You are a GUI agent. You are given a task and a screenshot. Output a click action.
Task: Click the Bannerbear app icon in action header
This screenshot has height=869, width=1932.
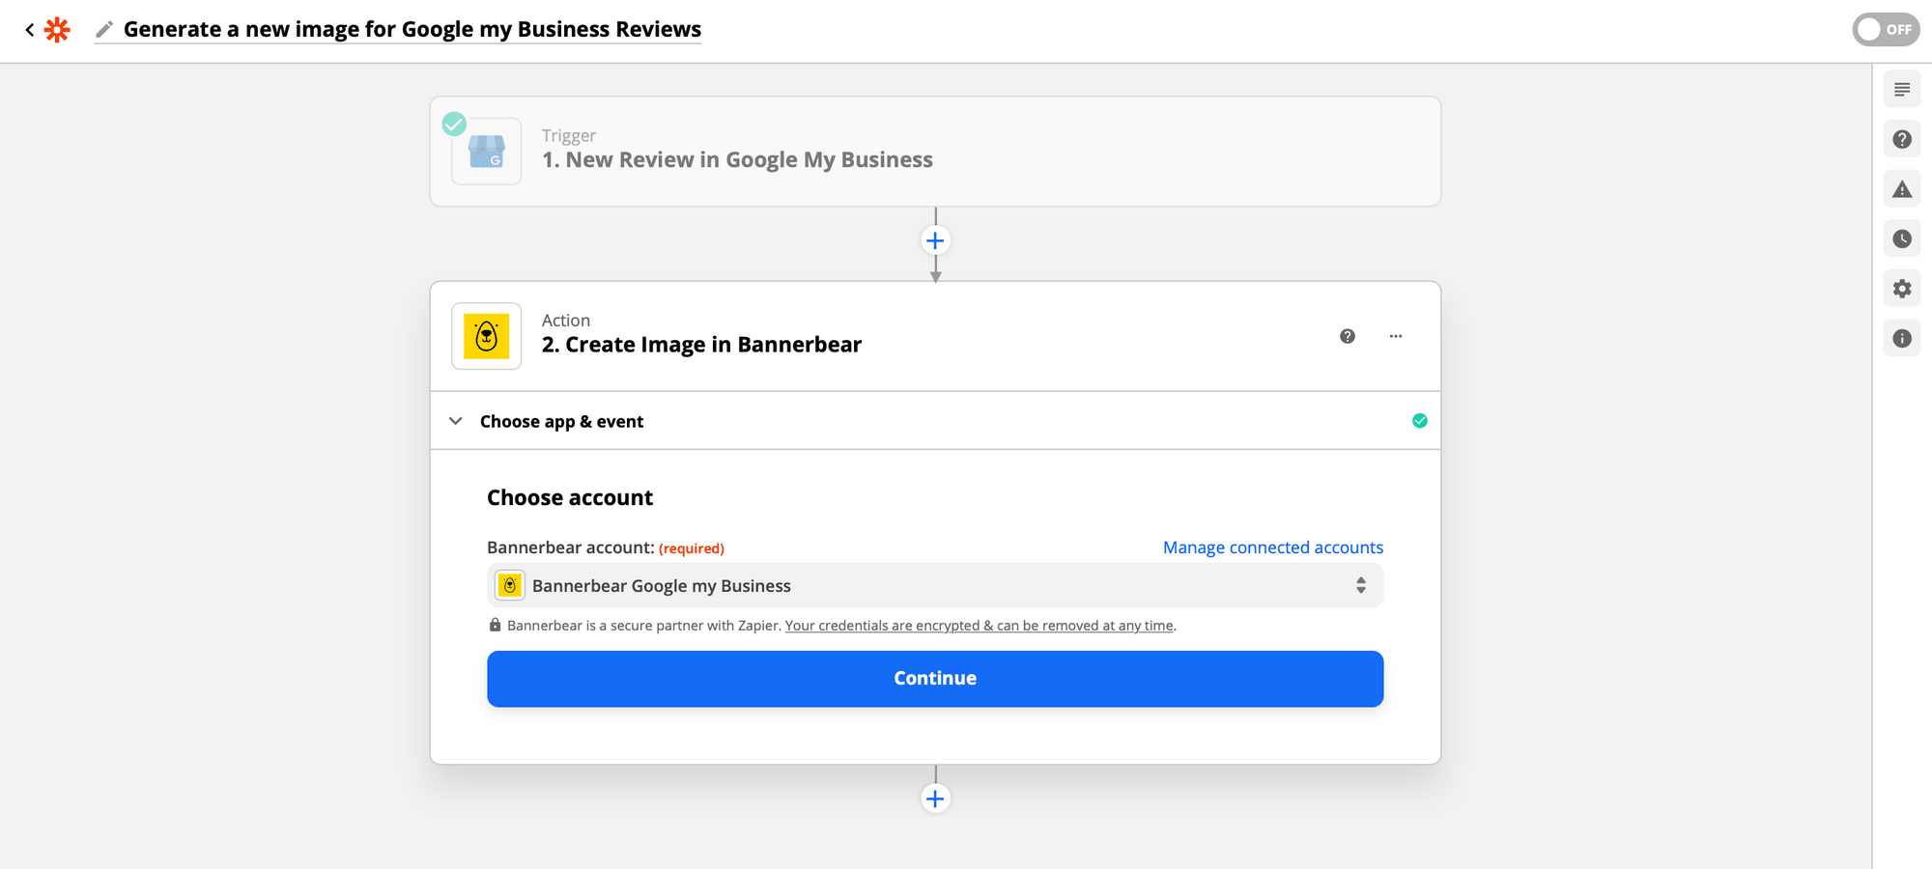(487, 336)
